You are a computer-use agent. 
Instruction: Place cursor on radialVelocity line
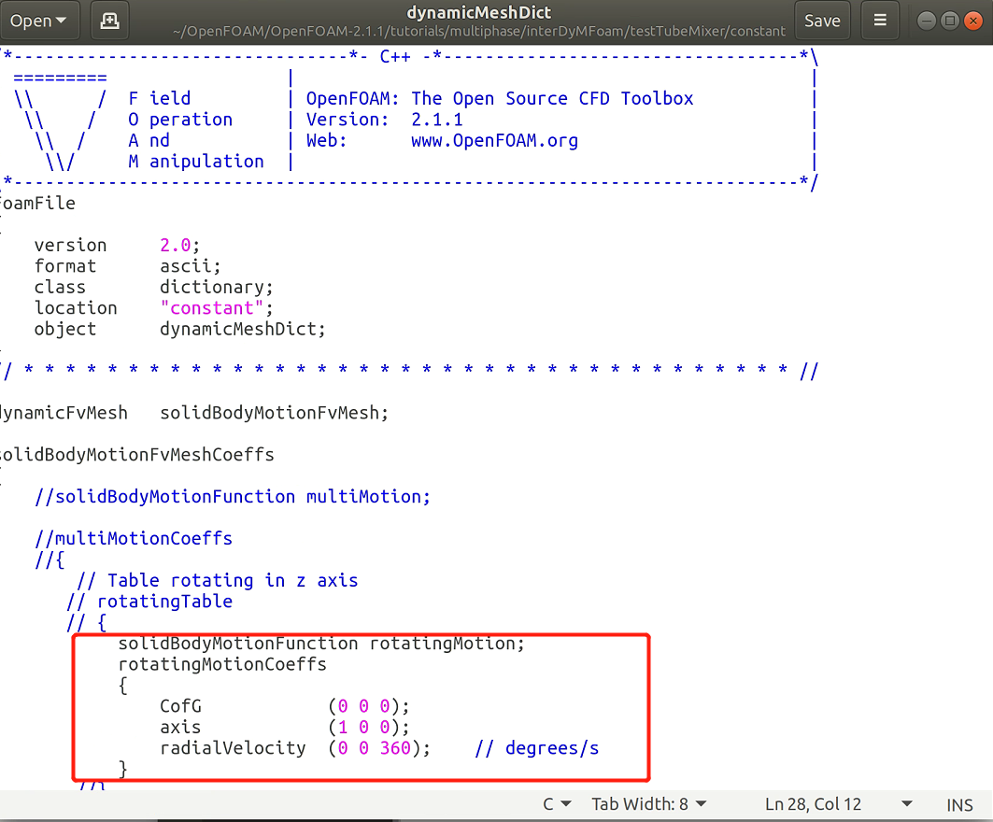233,748
